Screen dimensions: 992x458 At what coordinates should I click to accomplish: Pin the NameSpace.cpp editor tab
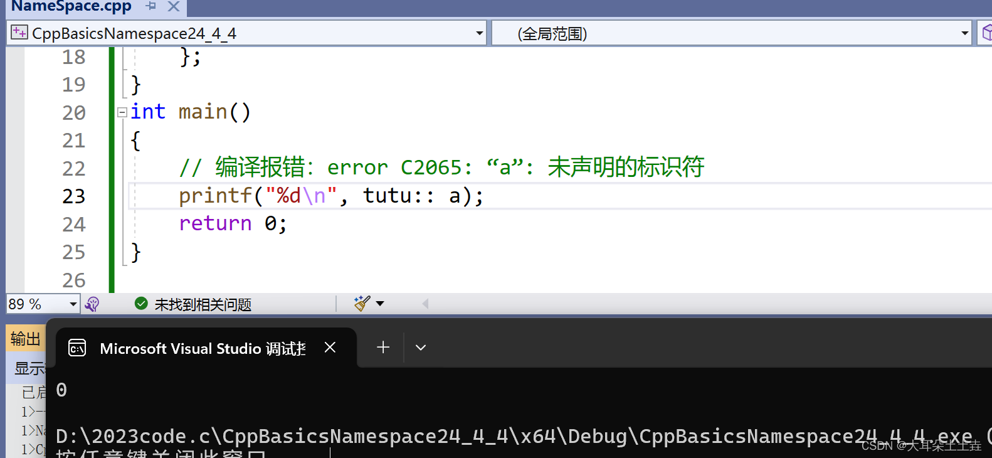(150, 6)
